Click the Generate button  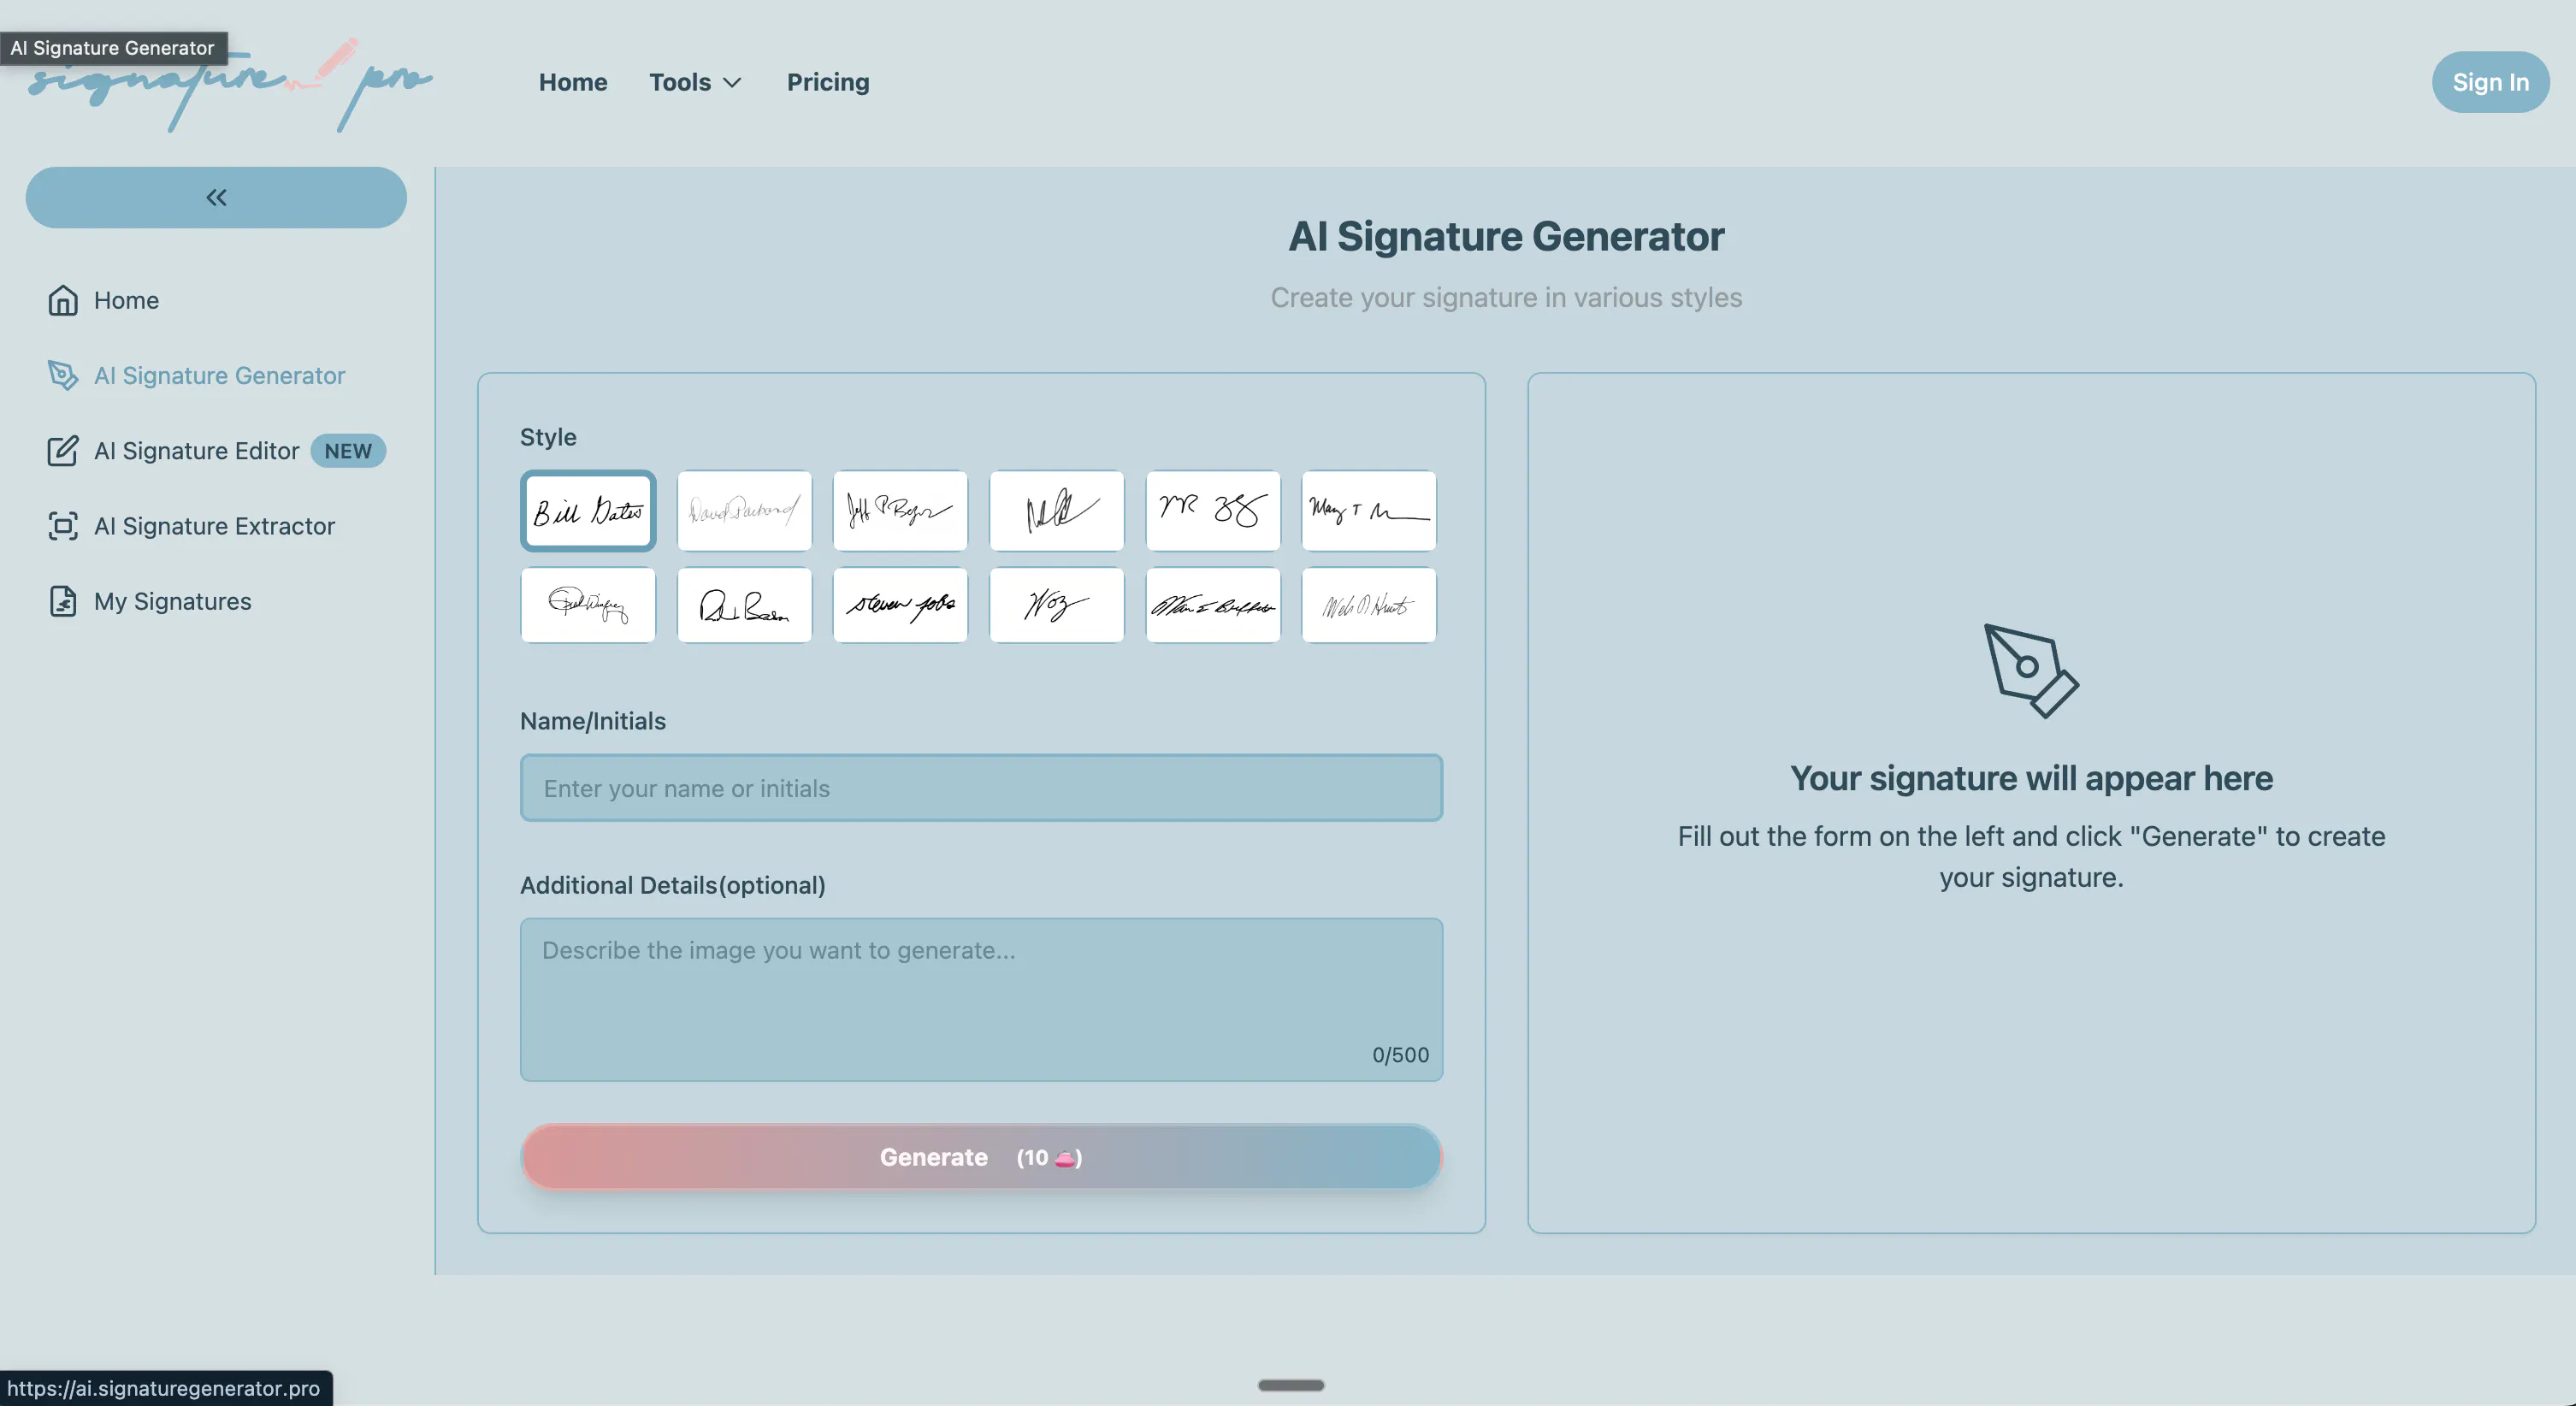(x=981, y=1157)
